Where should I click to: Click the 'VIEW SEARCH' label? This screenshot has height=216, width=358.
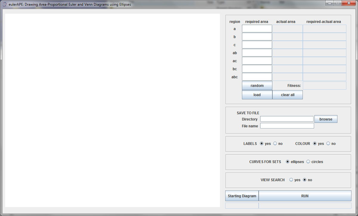tap(273, 180)
